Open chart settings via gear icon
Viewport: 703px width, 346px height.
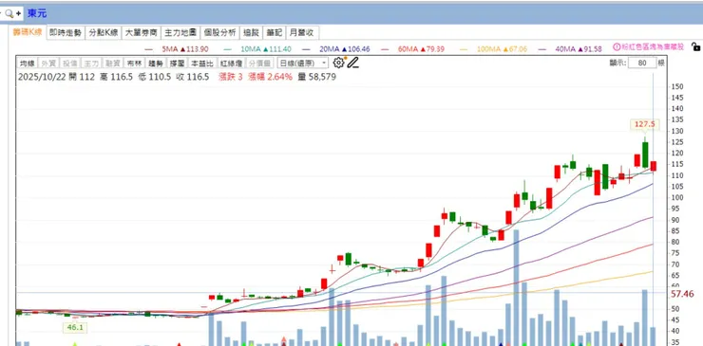point(338,63)
